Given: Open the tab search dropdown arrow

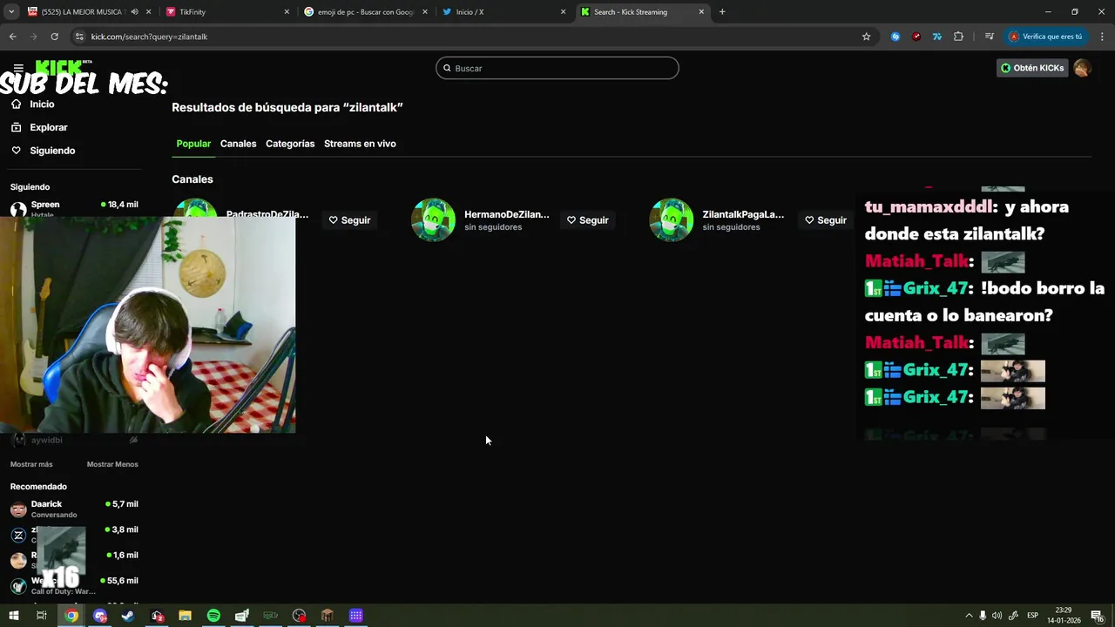Looking at the screenshot, I should click(x=11, y=12).
